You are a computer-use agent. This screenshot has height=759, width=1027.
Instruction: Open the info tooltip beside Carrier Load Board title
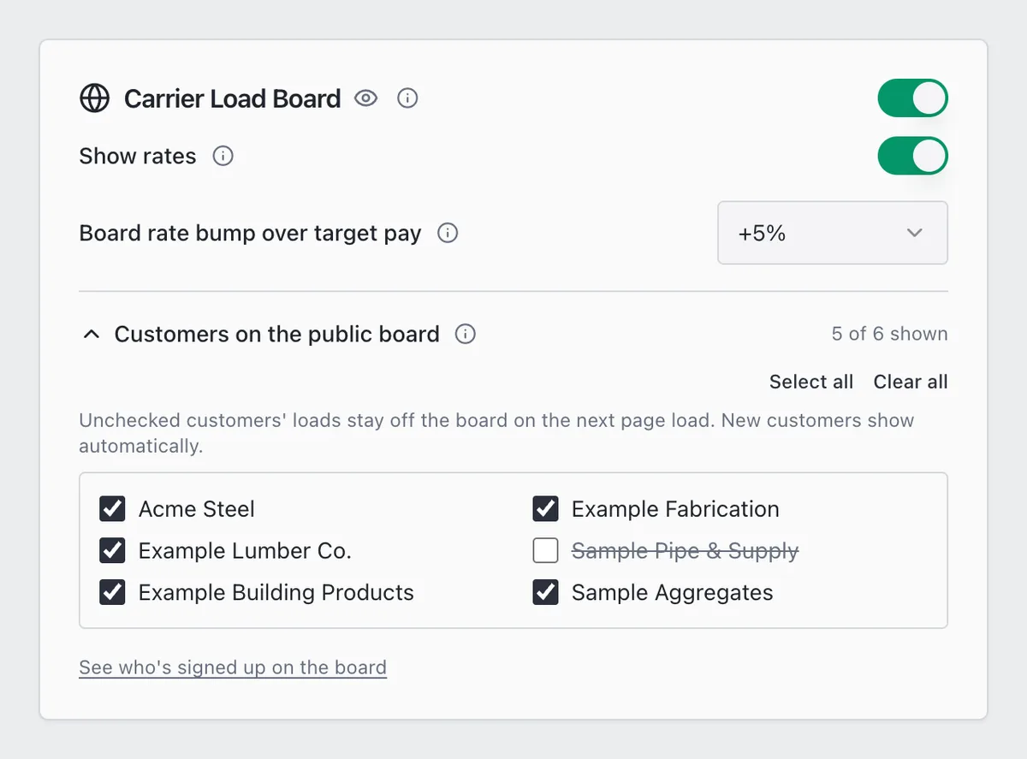click(407, 98)
